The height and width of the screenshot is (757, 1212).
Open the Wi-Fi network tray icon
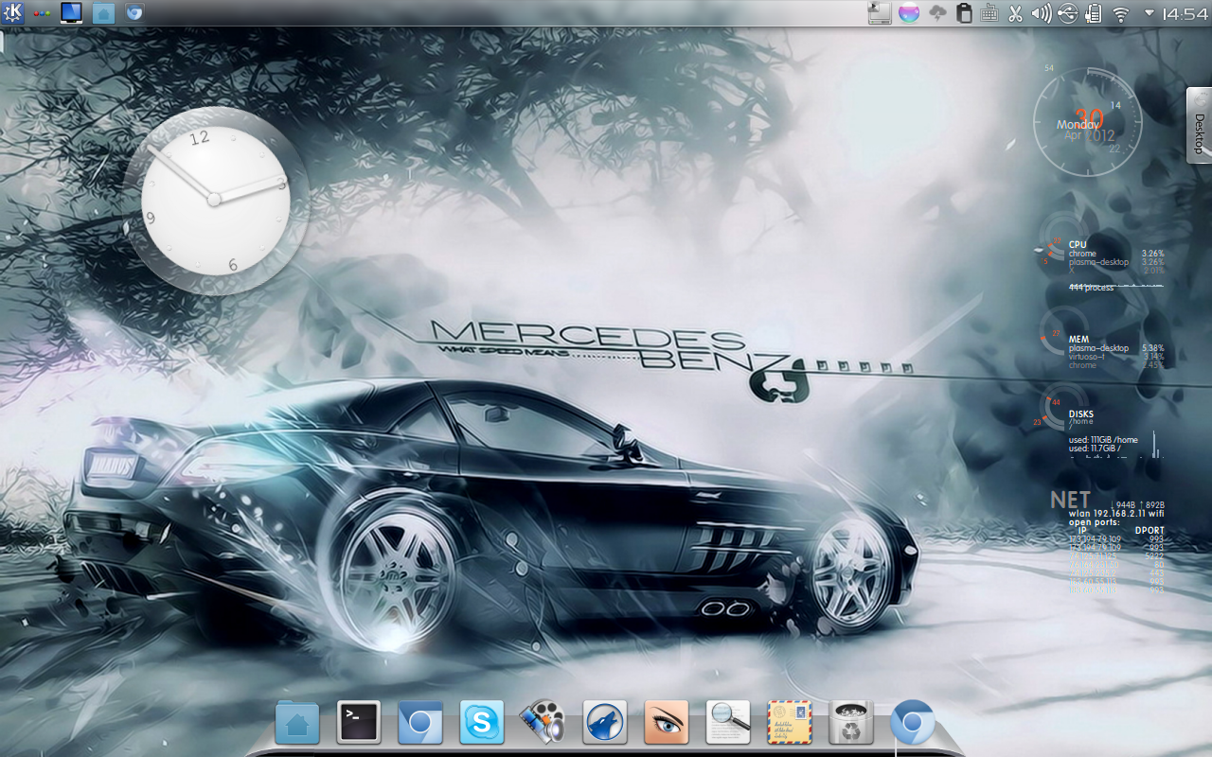[1121, 13]
